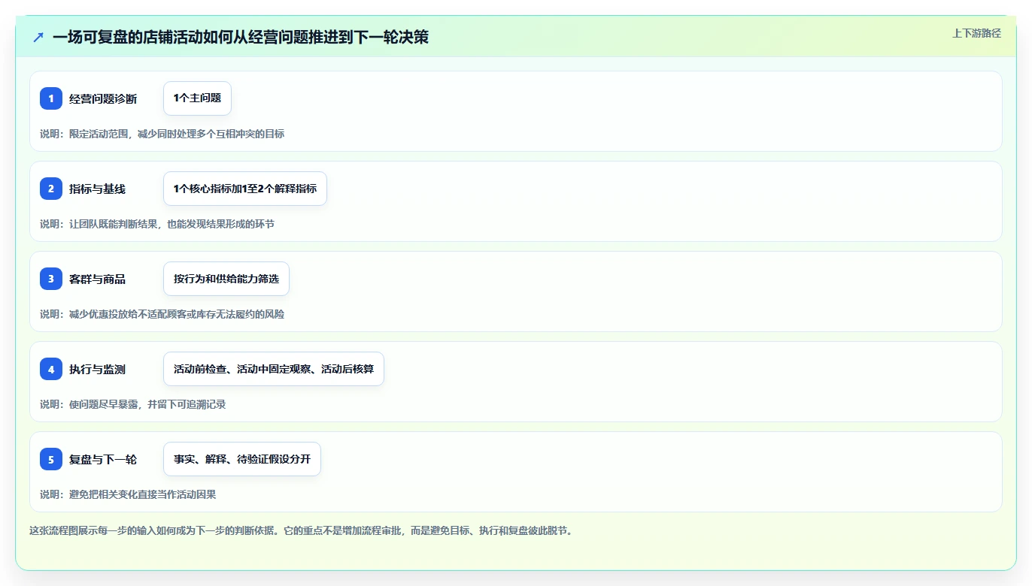Click the 上下游路径 label at top right
Image resolution: width=1032 pixels, height=586 pixels.
[x=976, y=33]
